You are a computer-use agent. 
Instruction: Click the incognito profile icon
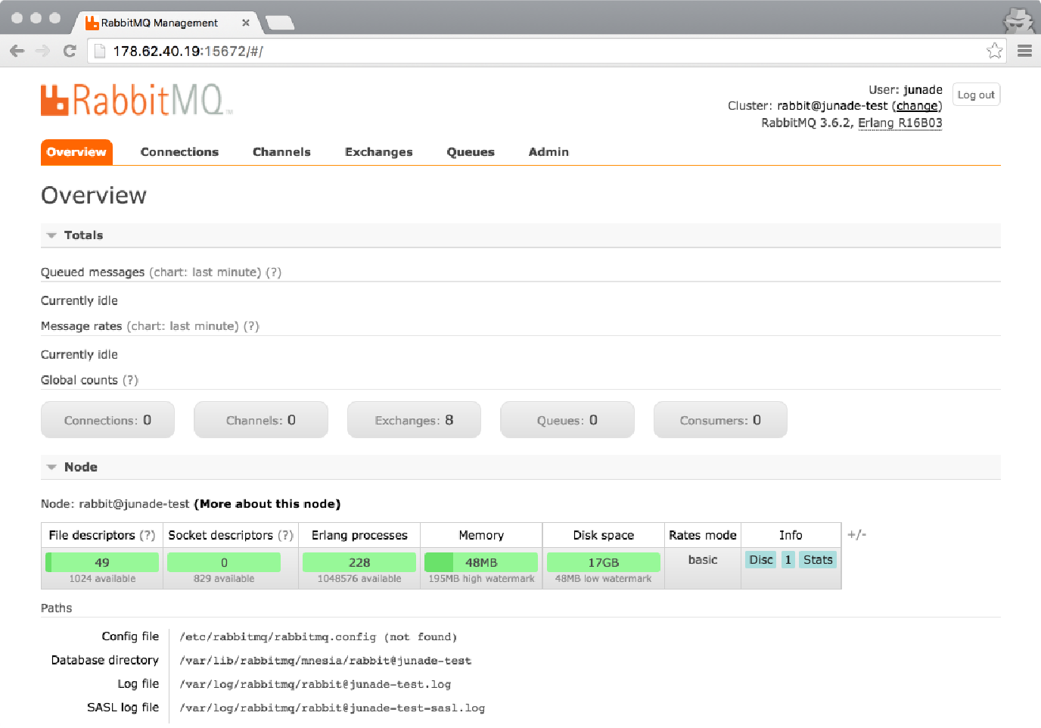tap(1018, 20)
